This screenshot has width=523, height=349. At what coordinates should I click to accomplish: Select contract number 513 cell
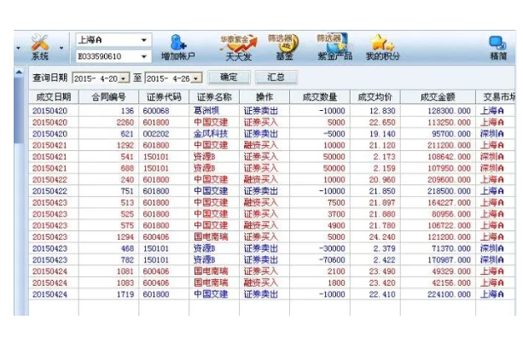pos(108,202)
